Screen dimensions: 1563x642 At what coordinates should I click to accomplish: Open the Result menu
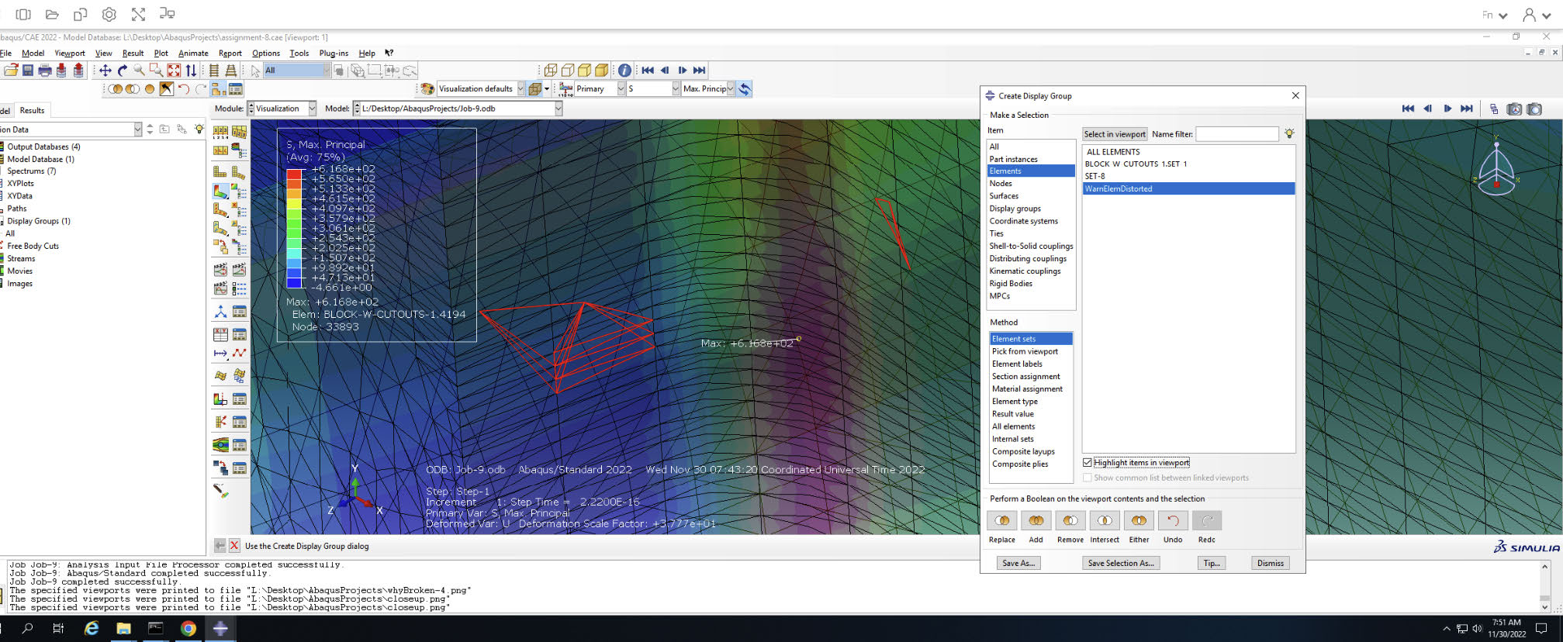(x=133, y=53)
